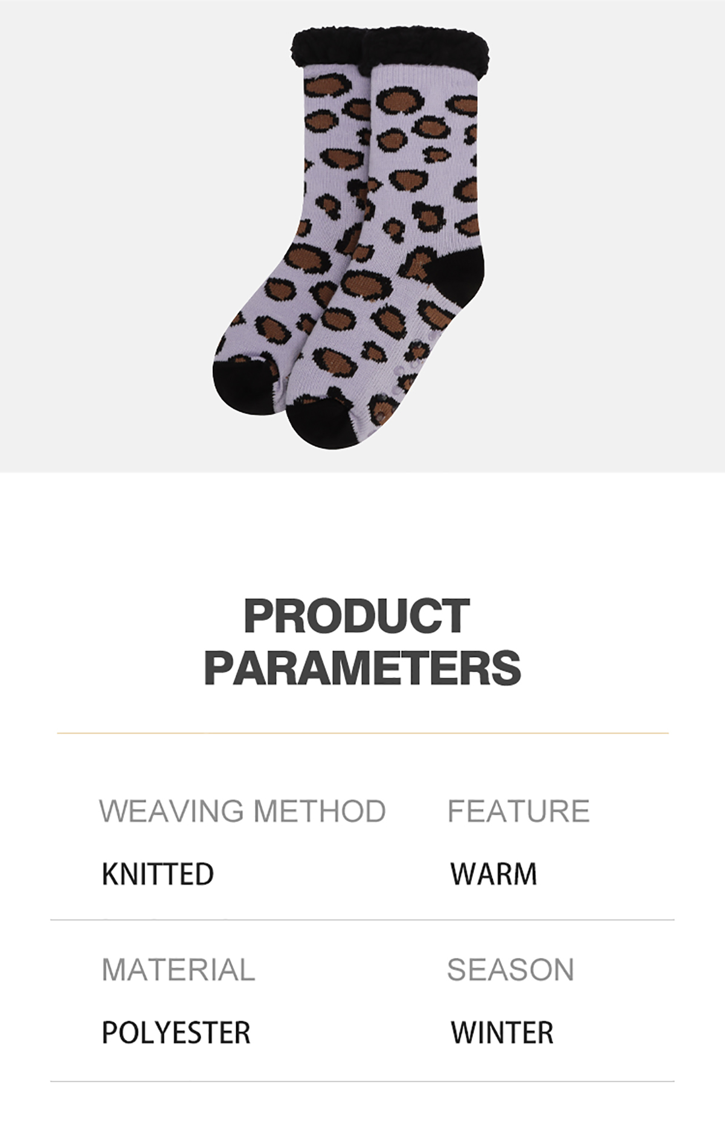
Task: Select the FEATURE label
Action: click(518, 811)
